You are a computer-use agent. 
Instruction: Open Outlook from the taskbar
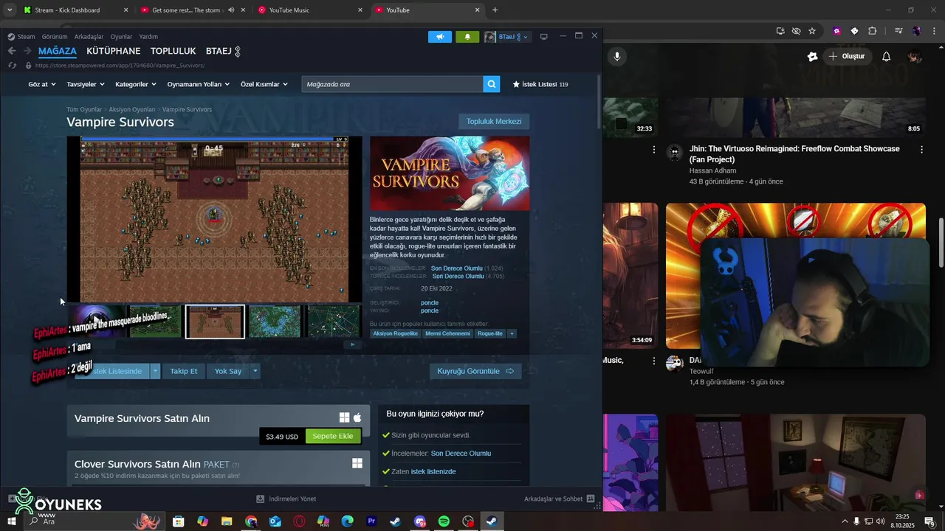click(x=275, y=521)
